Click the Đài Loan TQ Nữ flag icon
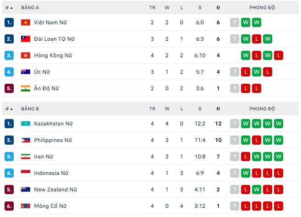 pyautogui.click(x=26, y=39)
